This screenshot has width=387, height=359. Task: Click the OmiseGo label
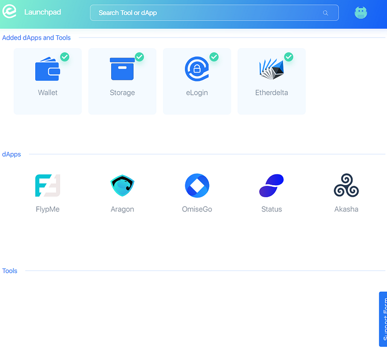197,209
